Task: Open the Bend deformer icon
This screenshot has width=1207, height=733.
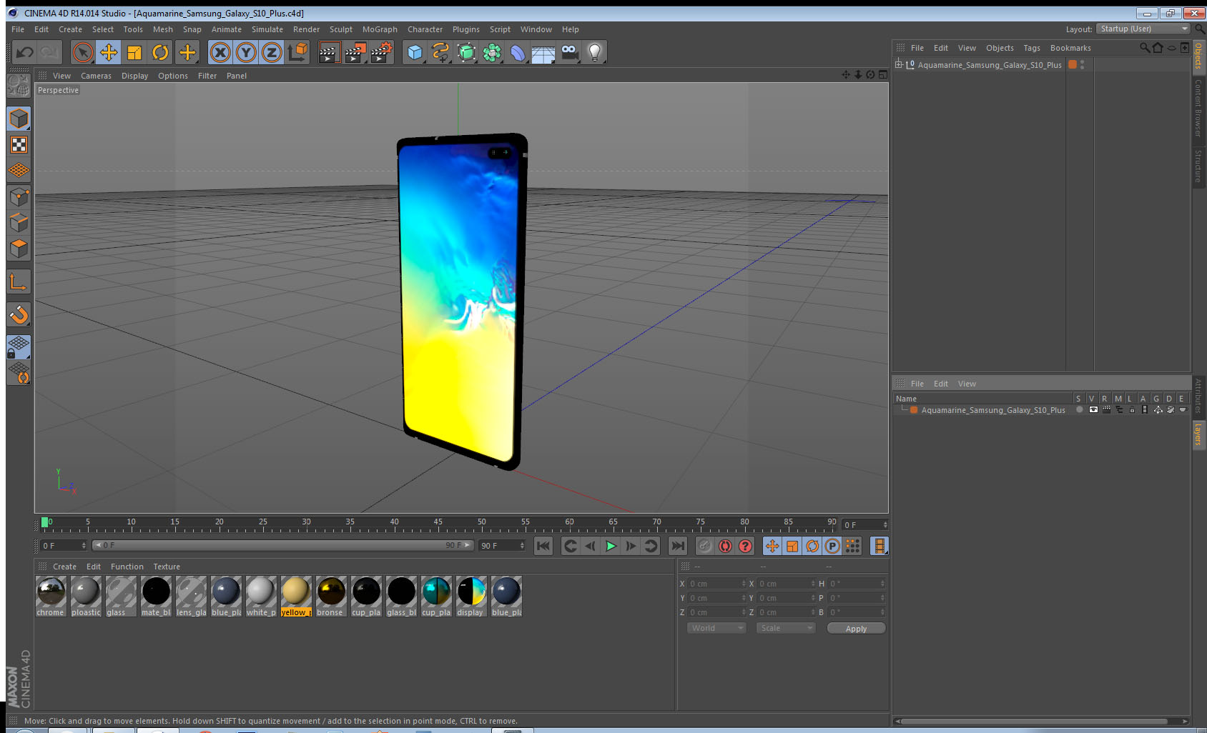Action: 518,52
